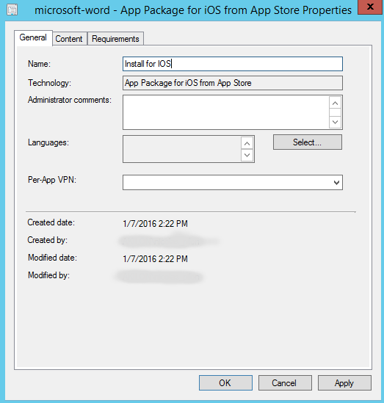
Task: Click Languages list scroll up arrow
Action: tap(247, 143)
